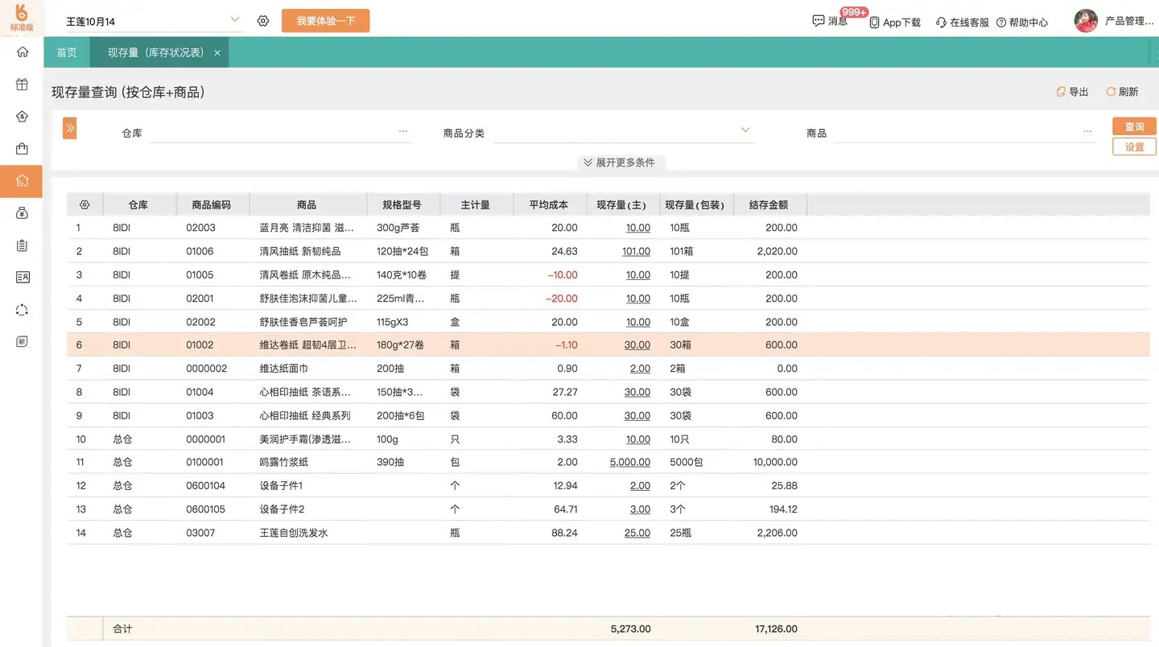
Task: Open 5,000.00 stock quantity link for 鸥露竹浆纸
Action: (x=629, y=463)
